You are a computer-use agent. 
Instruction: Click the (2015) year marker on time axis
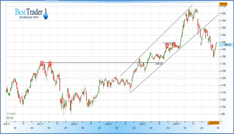[177, 124]
